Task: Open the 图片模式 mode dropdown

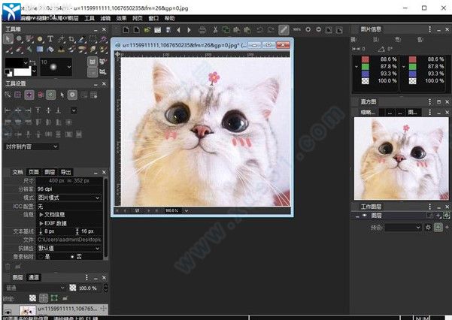Action: coord(69,198)
